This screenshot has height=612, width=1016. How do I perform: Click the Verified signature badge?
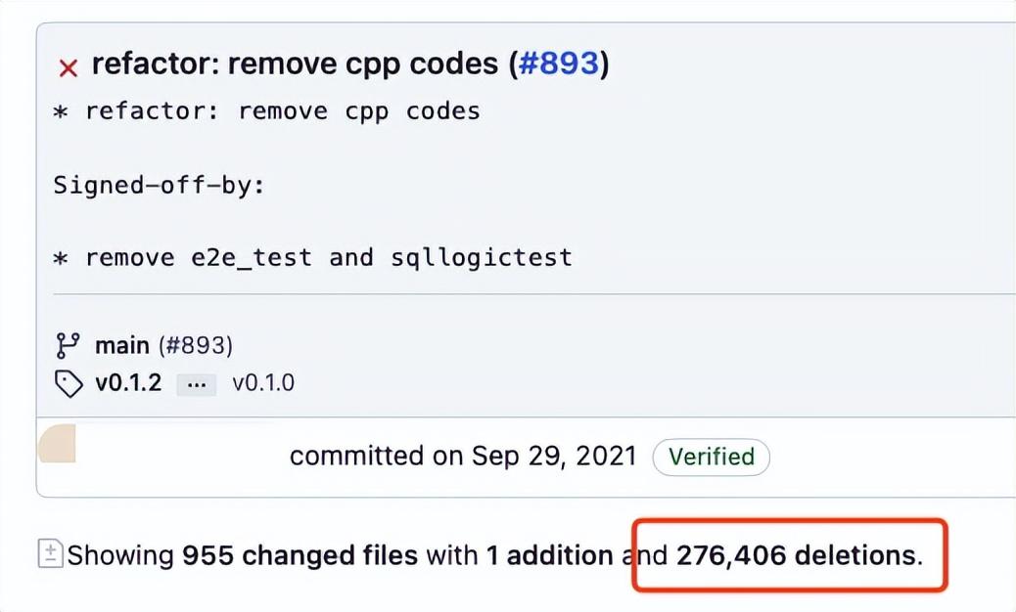[x=712, y=457]
